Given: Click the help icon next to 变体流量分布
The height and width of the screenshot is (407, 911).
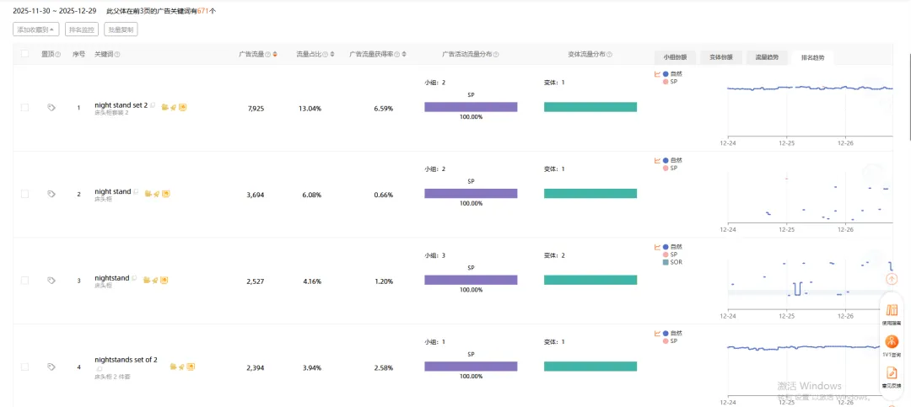Looking at the screenshot, I should click(609, 55).
